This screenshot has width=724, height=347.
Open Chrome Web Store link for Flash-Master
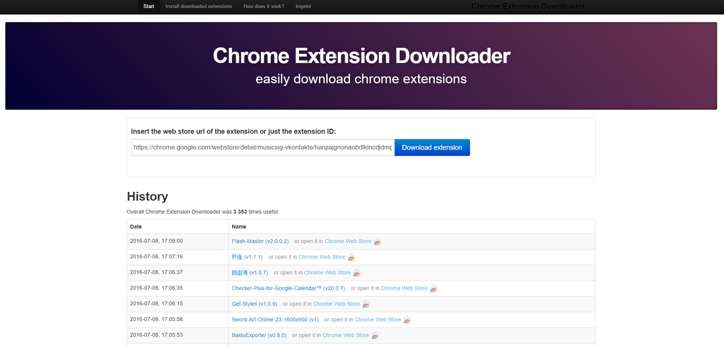[x=348, y=242]
